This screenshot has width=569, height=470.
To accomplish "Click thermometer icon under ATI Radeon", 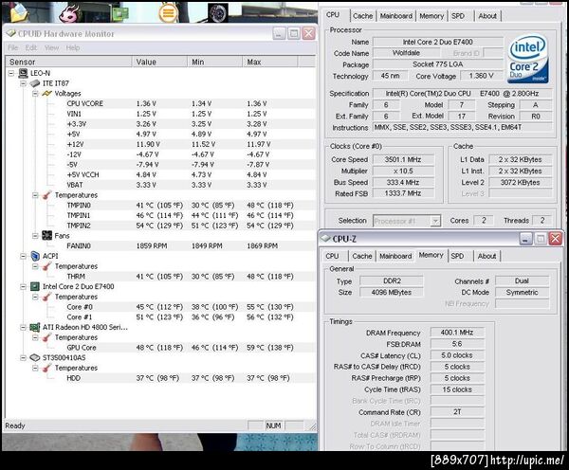I will coord(46,337).
